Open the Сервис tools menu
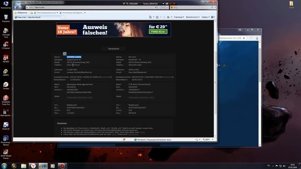The width and height of the screenshot is (301, 169). coord(206,17)
